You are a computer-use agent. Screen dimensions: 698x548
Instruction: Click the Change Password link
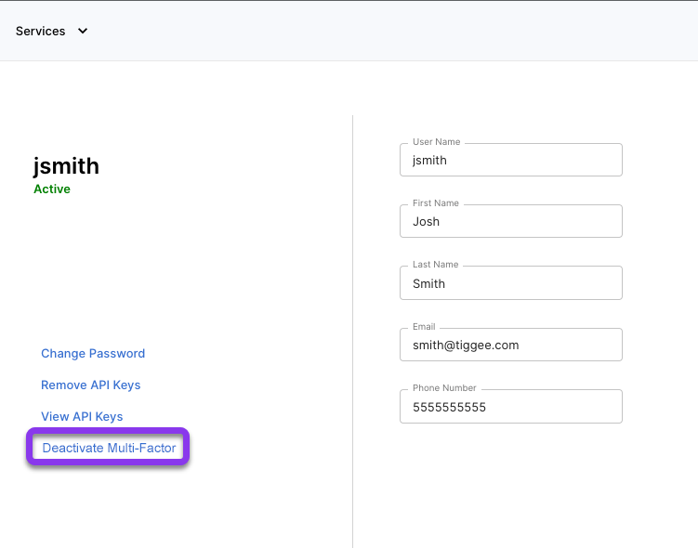tap(93, 354)
